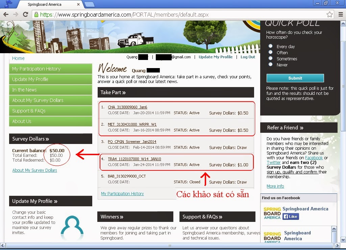Click the Springboard America logo beside Like

click(272, 213)
